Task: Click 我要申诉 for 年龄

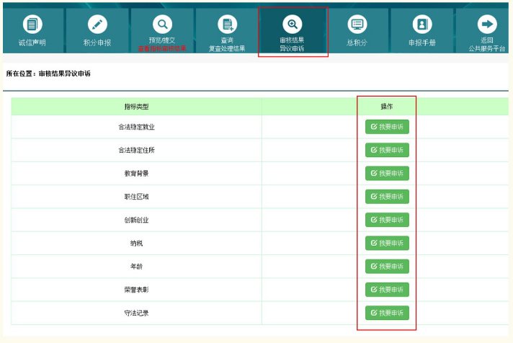Action: 387,266
